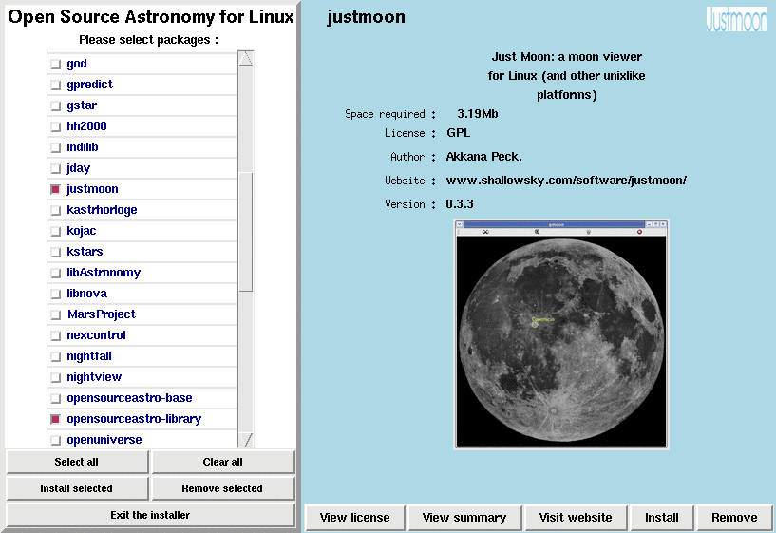Screen dimensions: 776x533
Task: Select the nightfall package label
Action: point(89,356)
